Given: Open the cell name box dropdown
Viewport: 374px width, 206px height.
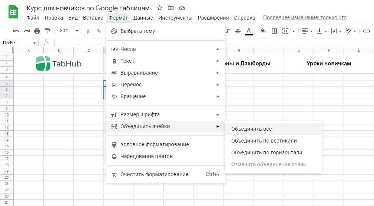Looking at the screenshot, I should (34, 43).
